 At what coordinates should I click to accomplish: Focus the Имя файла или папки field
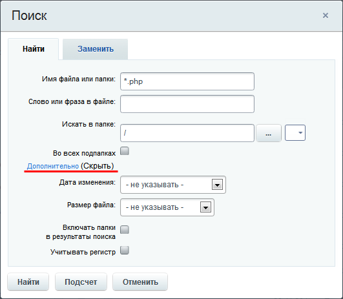(187, 81)
